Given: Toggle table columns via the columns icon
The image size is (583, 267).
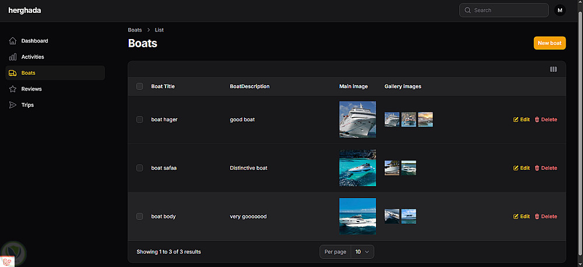Looking at the screenshot, I should 553,69.
